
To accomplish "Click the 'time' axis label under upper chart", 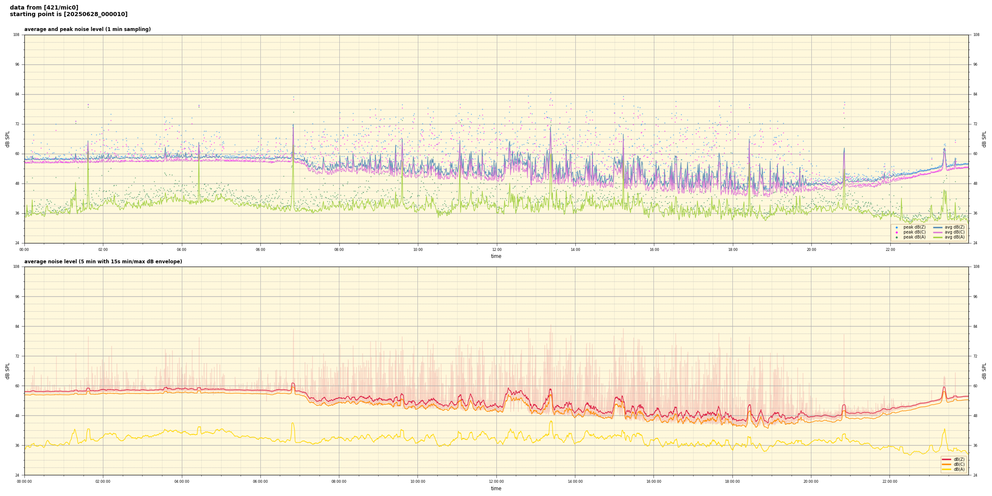I will [496, 256].
